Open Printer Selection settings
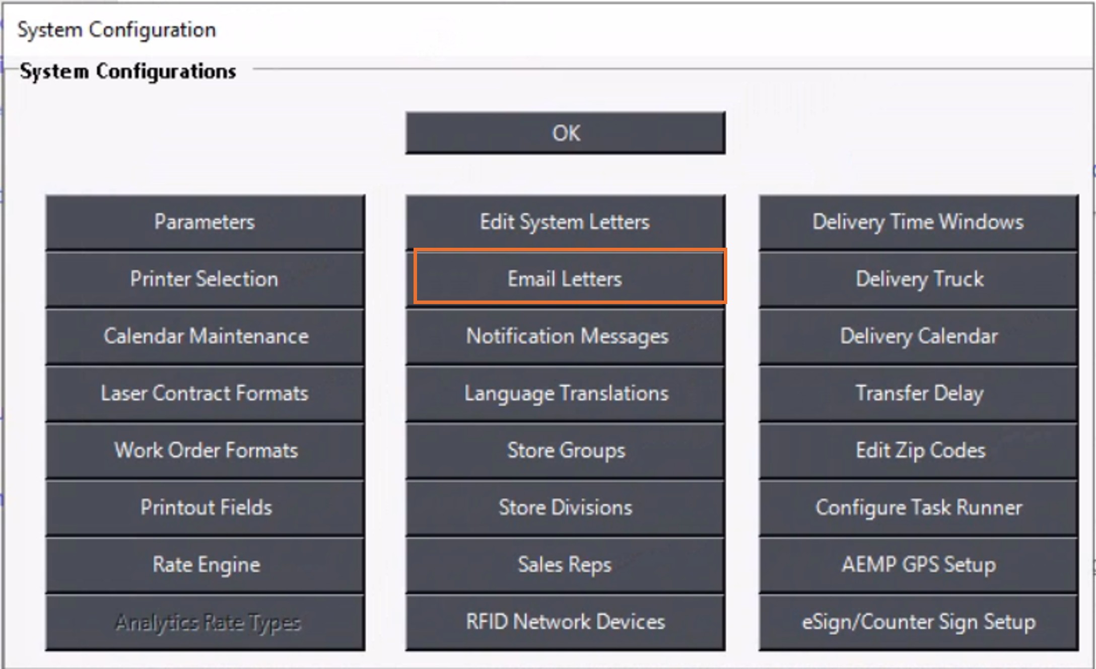 pyautogui.click(x=205, y=279)
